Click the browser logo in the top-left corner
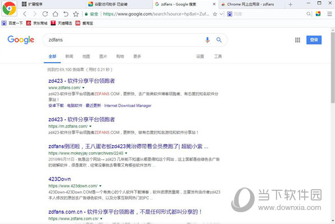This screenshot has width=335, height=224. [x=9, y=8]
